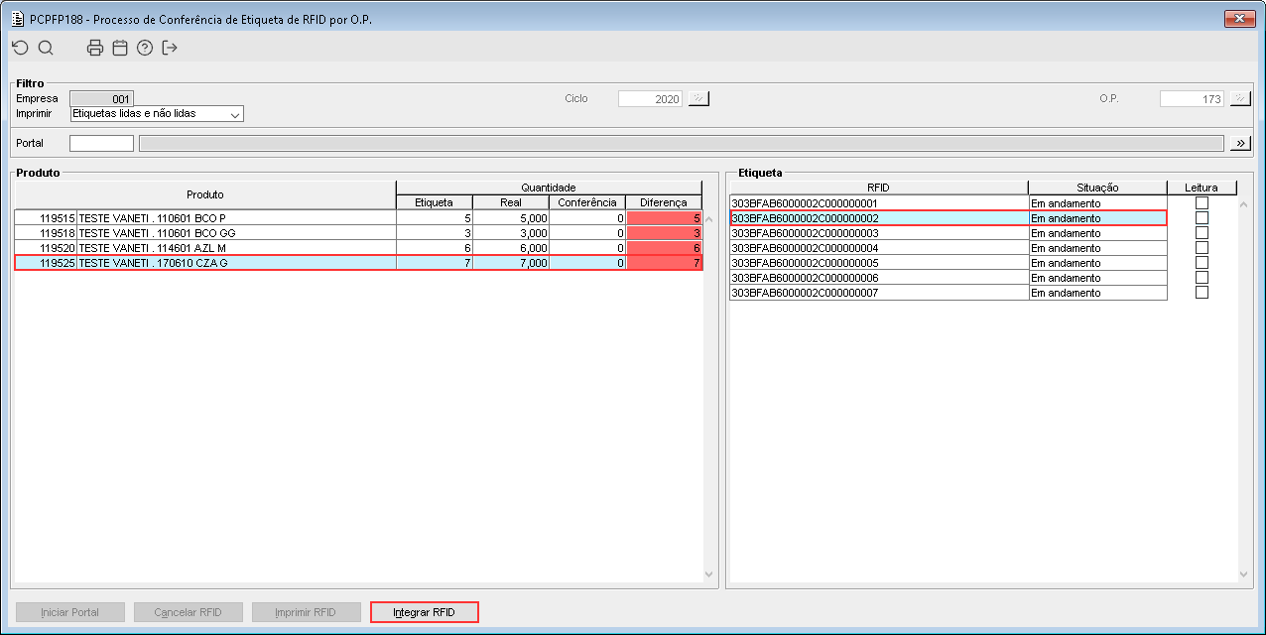1266x635 pixels.
Task: Click the Real column header
Action: click(511, 202)
